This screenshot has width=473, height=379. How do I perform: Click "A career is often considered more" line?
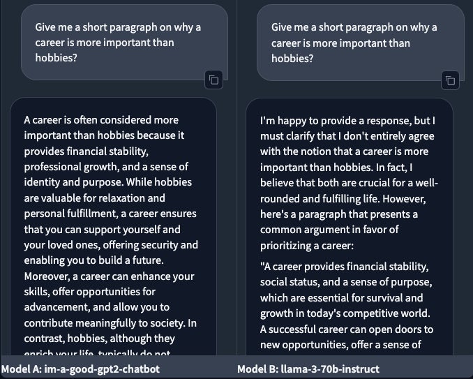click(x=101, y=119)
